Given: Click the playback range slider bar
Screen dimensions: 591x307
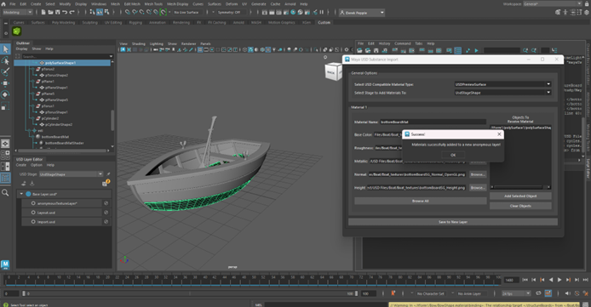Looking at the screenshot, I should [x=190, y=293].
